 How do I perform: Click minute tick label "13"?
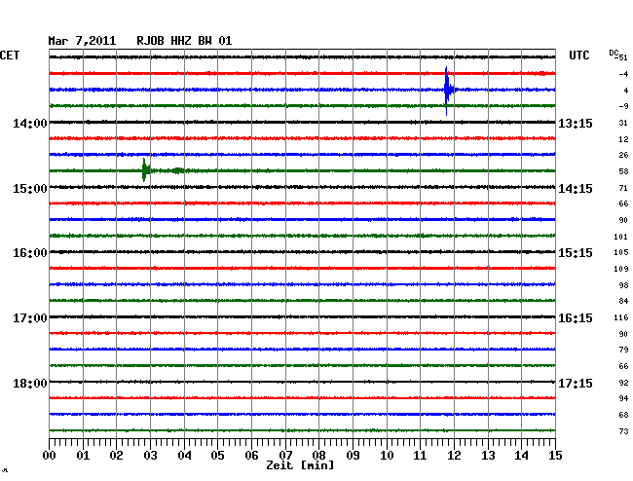coord(488,456)
